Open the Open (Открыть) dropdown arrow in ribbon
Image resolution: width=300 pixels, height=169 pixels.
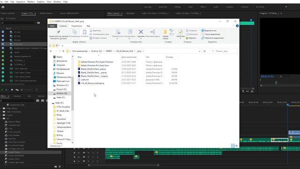198,31
